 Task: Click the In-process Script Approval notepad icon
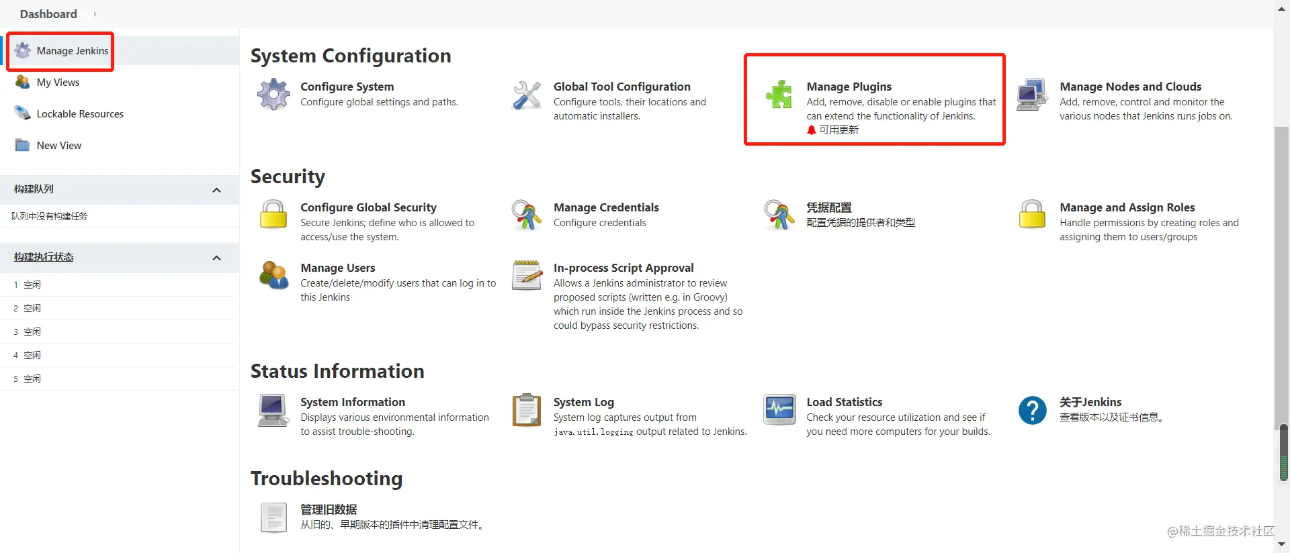click(527, 275)
